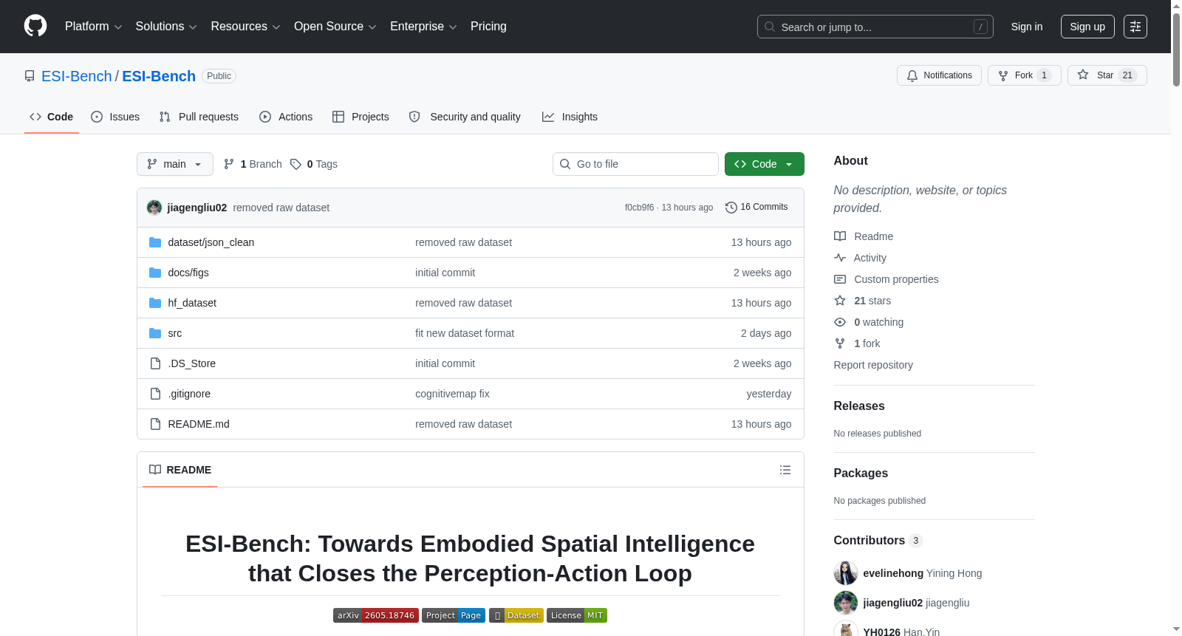Image resolution: width=1182 pixels, height=636 pixels.
Task: Select the README tab heading
Action: pyautogui.click(x=180, y=470)
